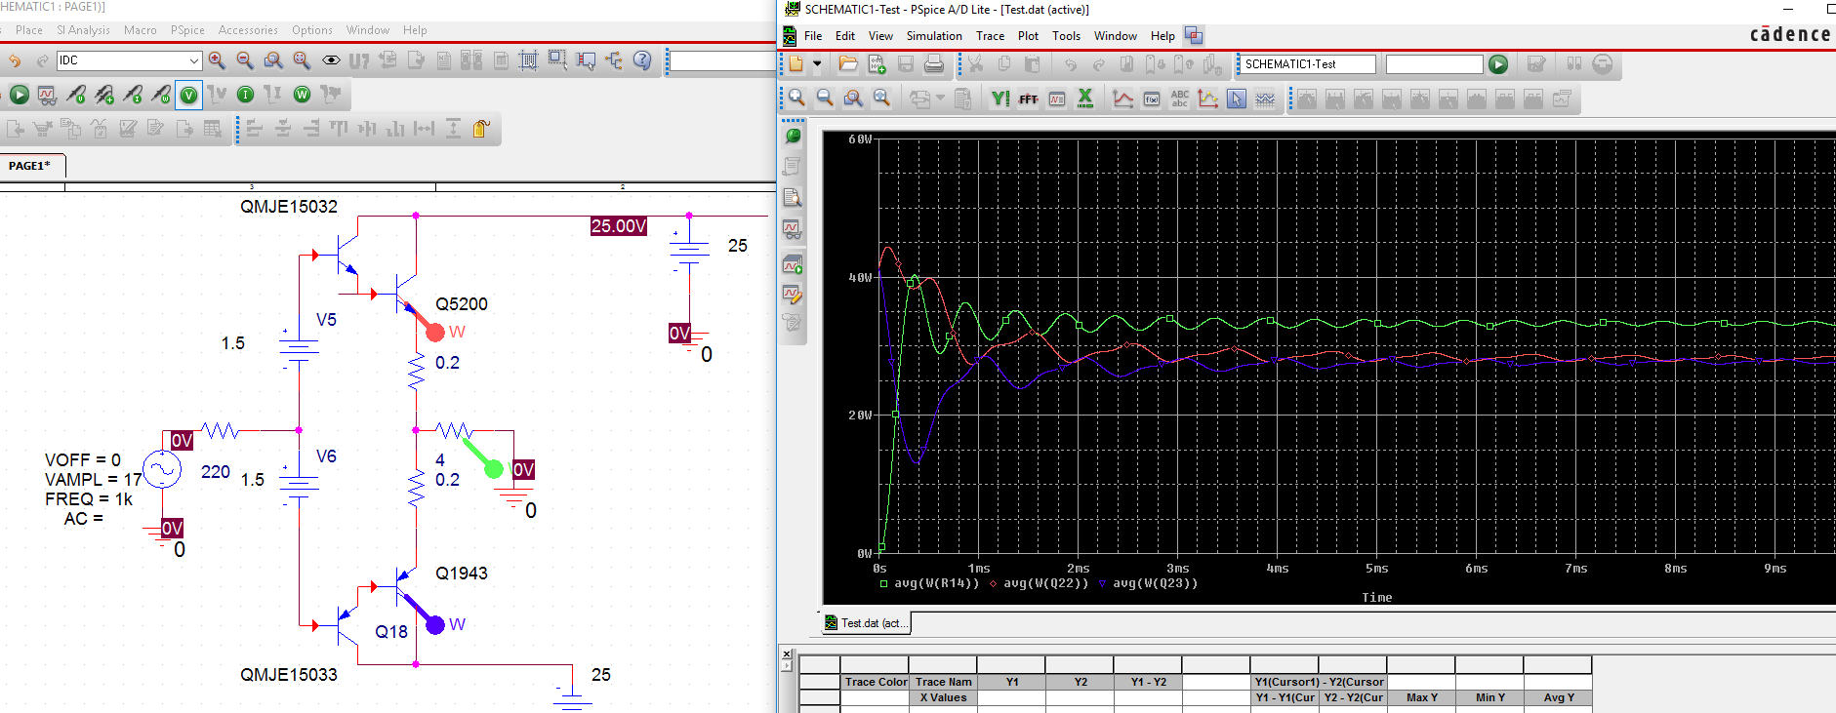Open Tools menu in PSpice A/D

[1066, 36]
